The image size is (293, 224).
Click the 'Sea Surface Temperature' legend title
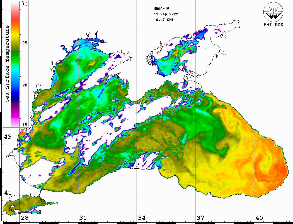point(7,64)
